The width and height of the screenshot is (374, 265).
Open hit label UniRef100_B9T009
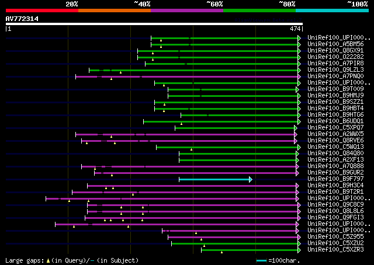coord(335,89)
